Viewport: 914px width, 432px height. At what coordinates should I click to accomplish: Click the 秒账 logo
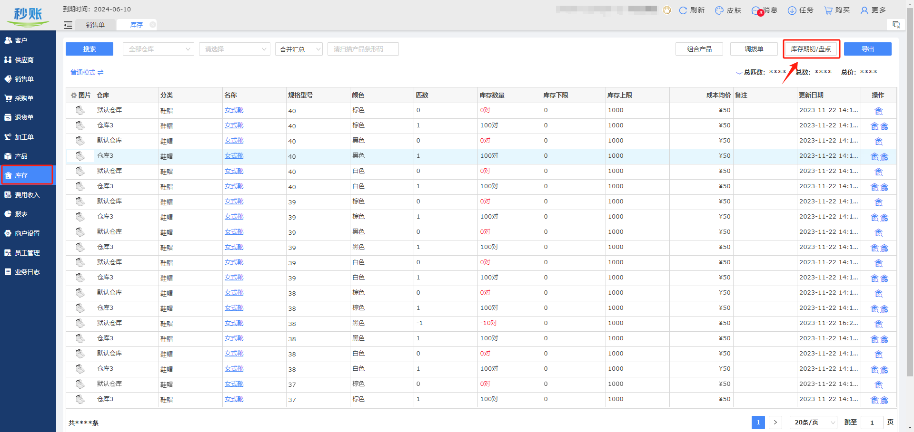(28, 17)
